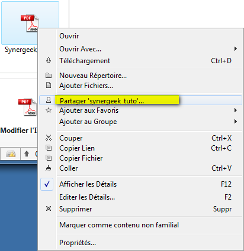This screenshot has width=244, height=251.
Task: Expand the Ajouter aux Favoris submenu arrow
Action: coord(235,110)
